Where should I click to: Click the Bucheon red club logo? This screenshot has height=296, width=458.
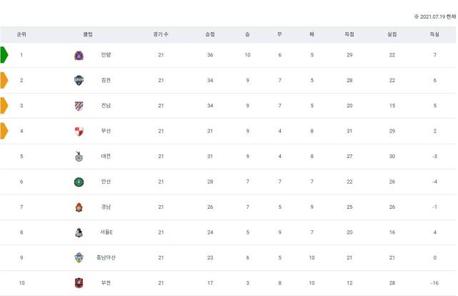click(79, 283)
